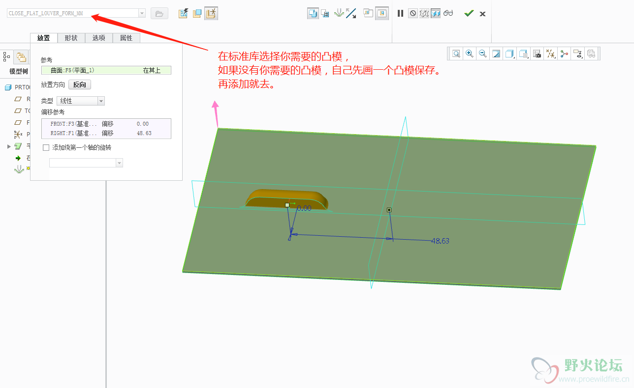Flip the form direction with the diagonal arrows
634x388 pixels.
[x=351, y=14]
